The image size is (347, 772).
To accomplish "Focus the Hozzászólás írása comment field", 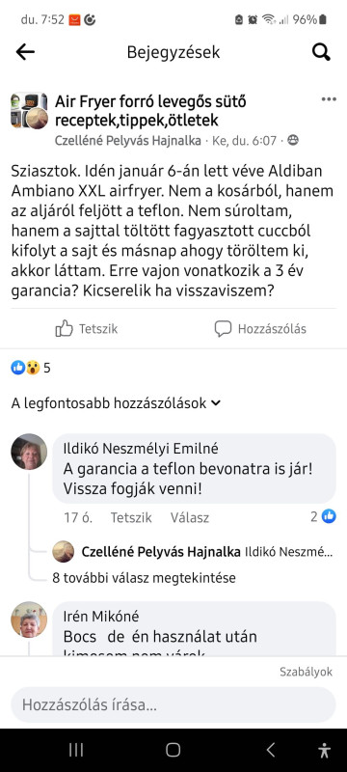I will 173,705.
